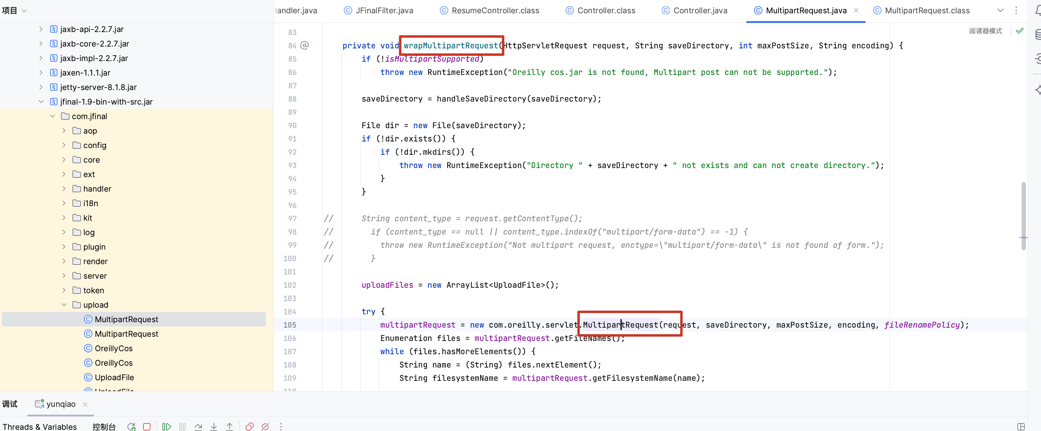Click the Step Out icon
Viewport: 1041px width, 431px height.
pyautogui.click(x=230, y=426)
